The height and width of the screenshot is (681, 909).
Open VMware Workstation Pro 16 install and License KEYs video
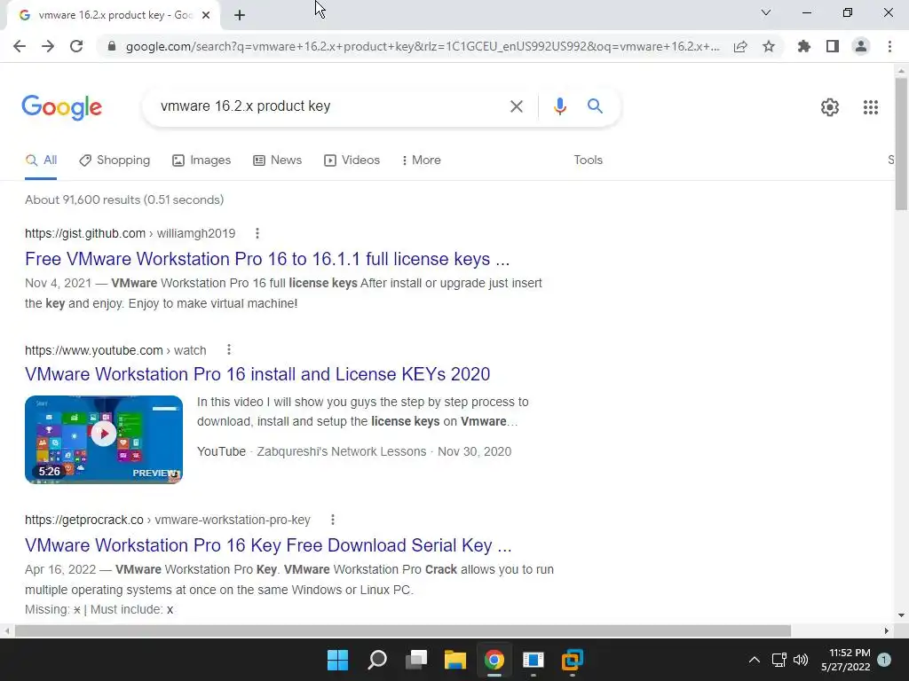257,374
